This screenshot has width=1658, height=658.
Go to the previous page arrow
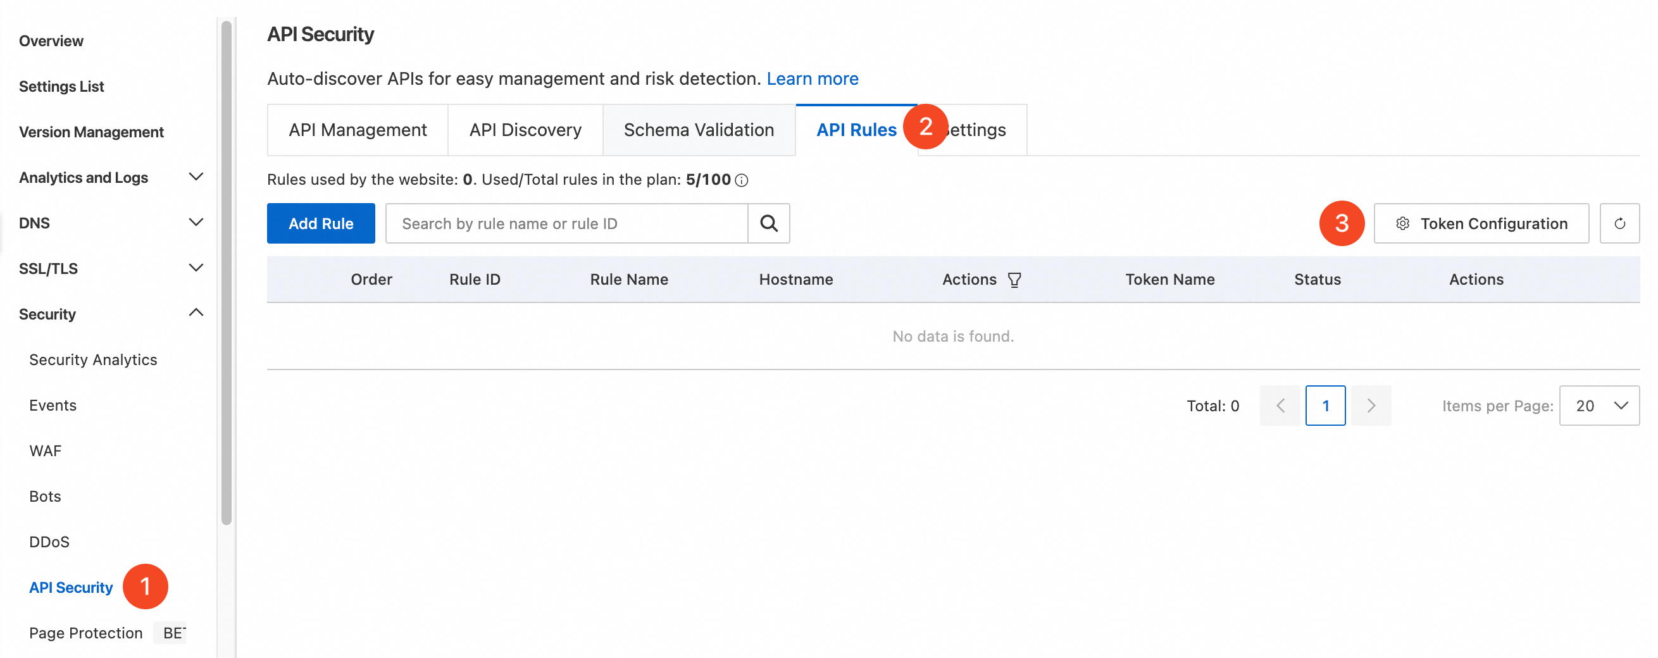[1280, 405]
